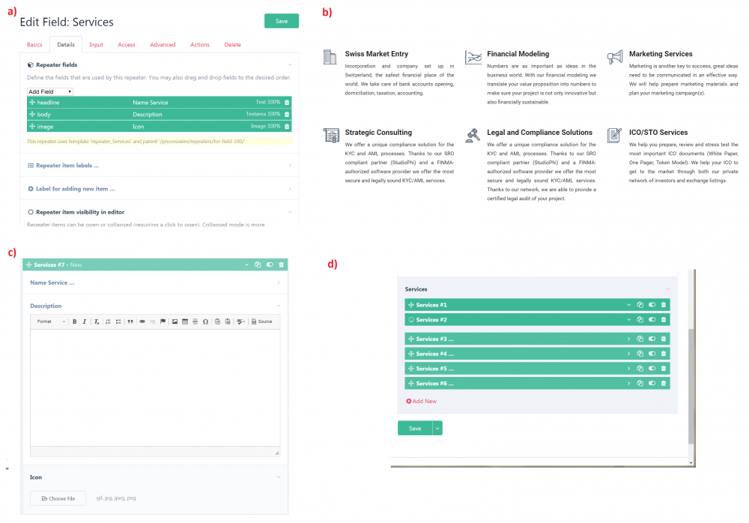Open the Format dropdown in the editor

49,321
